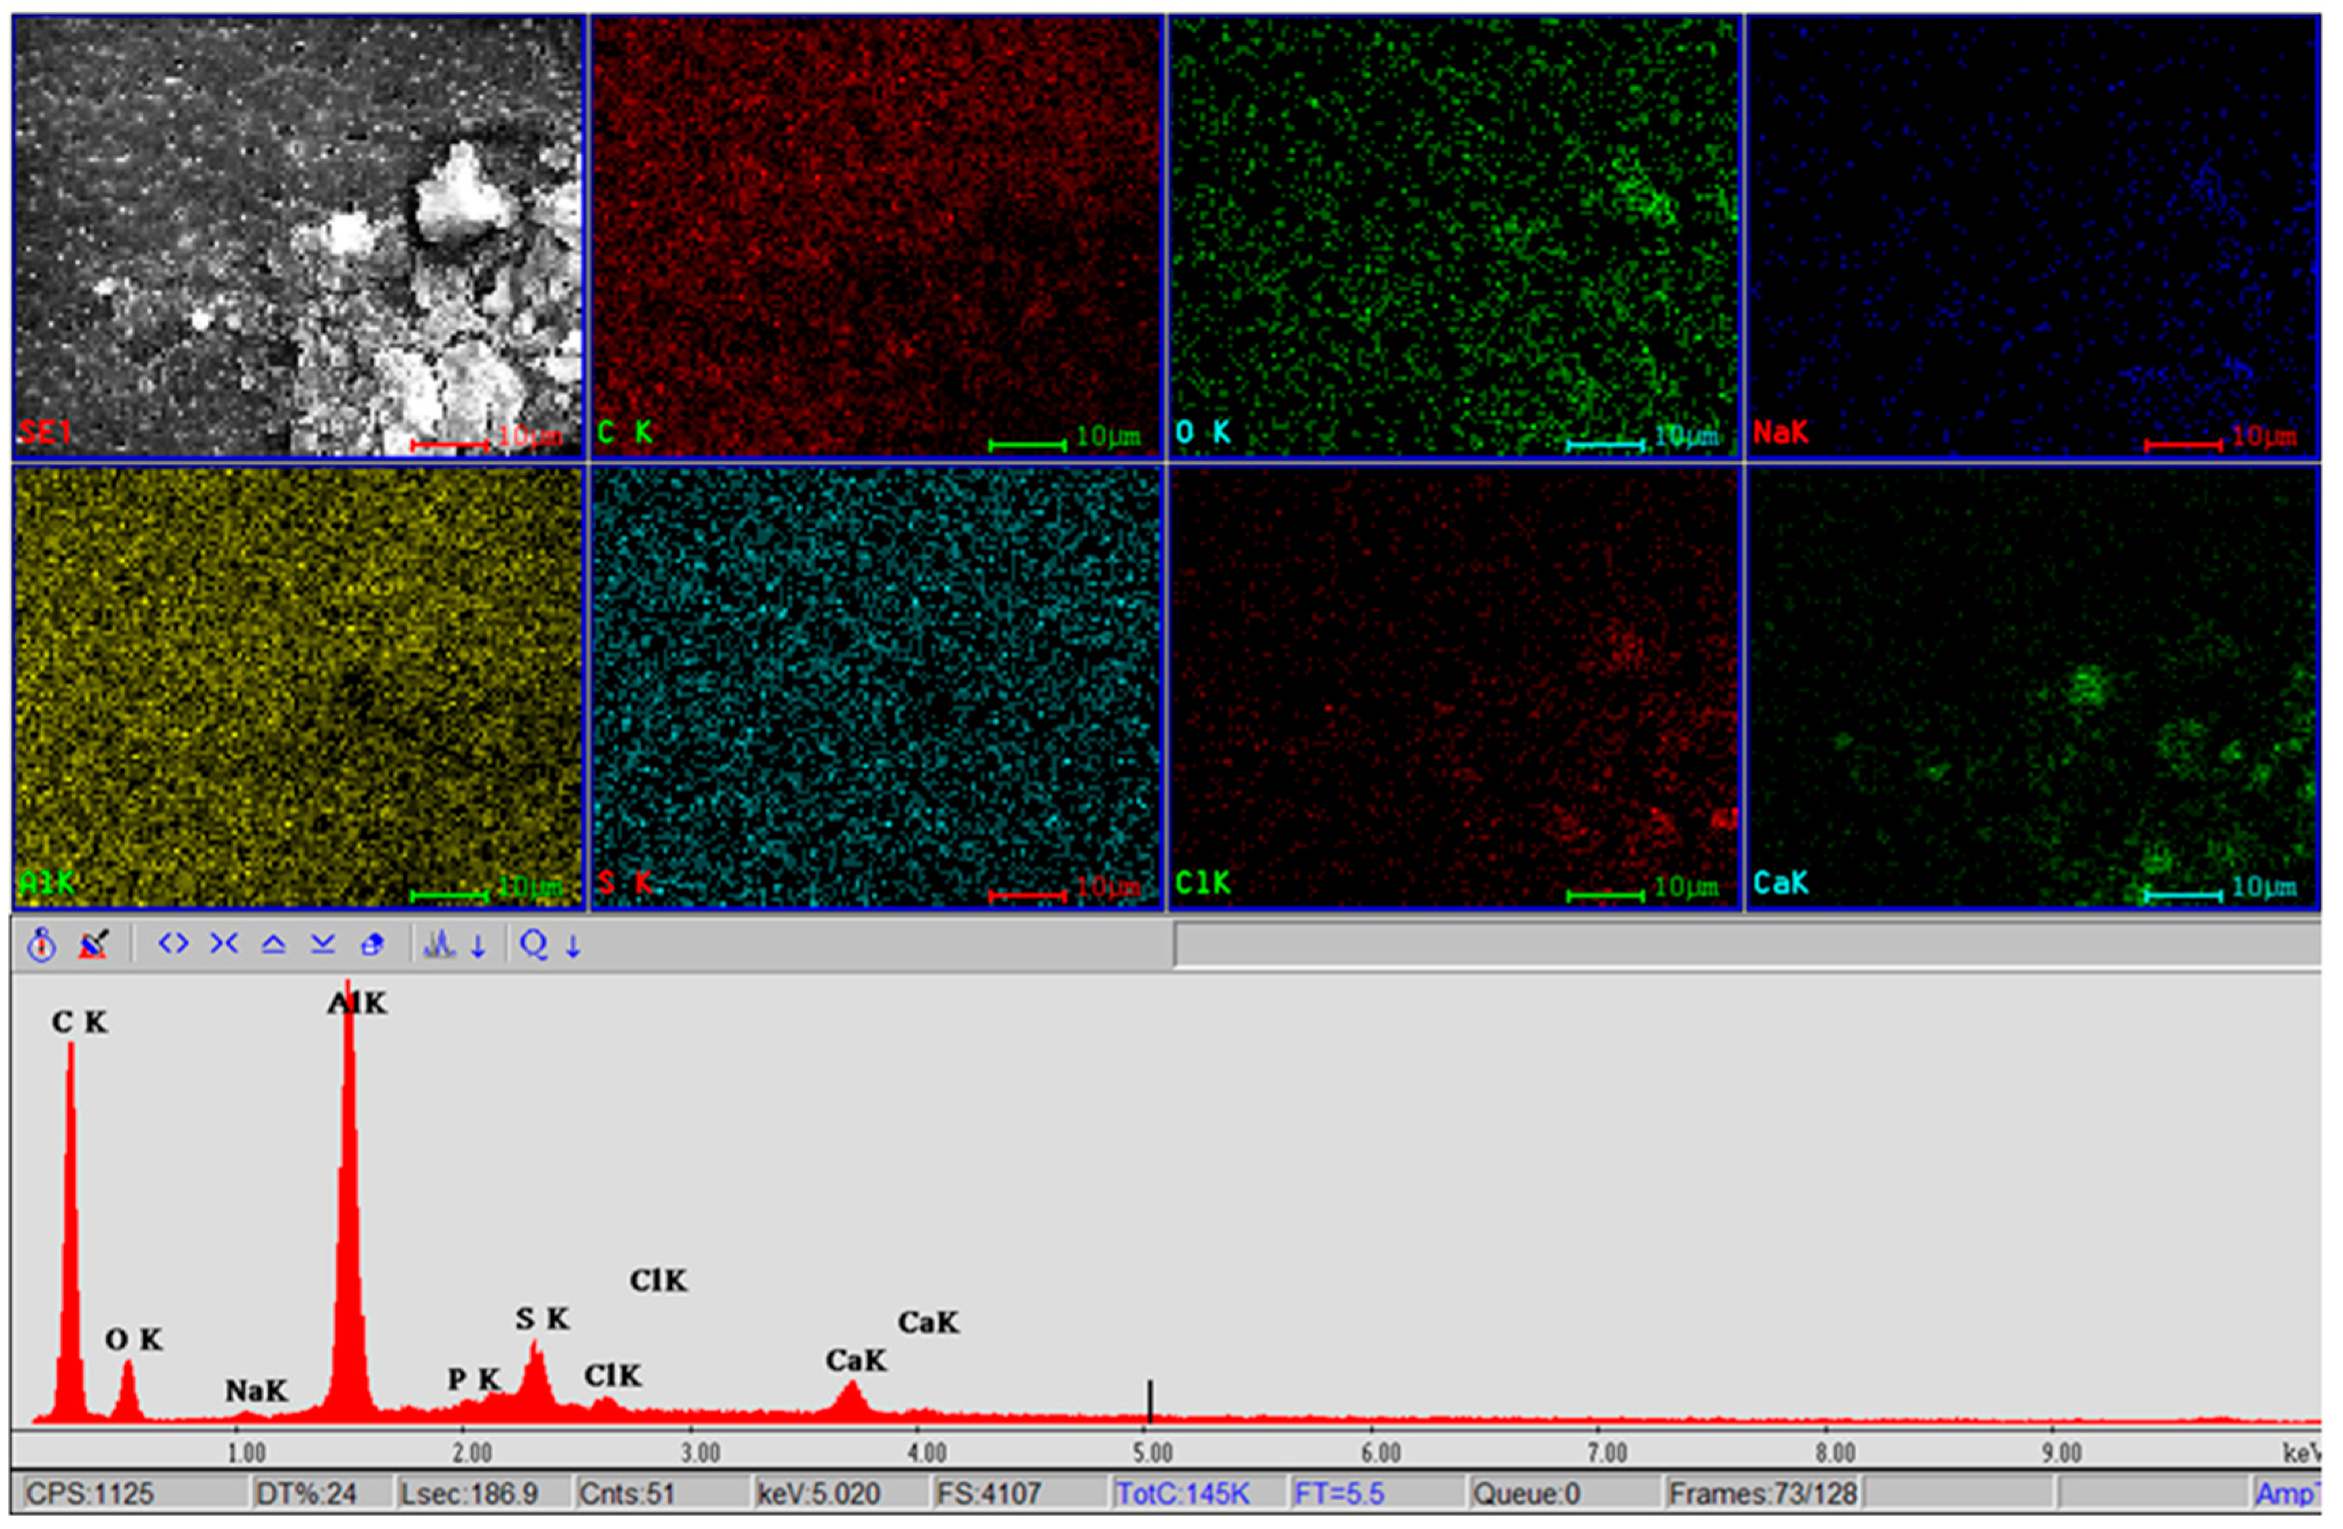Click the CPS:1125 status readout
The width and height of the screenshot is (2343, 1529).
coord(90,1494)
